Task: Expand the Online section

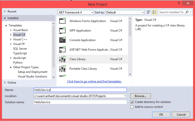Action: coord(5,82)
